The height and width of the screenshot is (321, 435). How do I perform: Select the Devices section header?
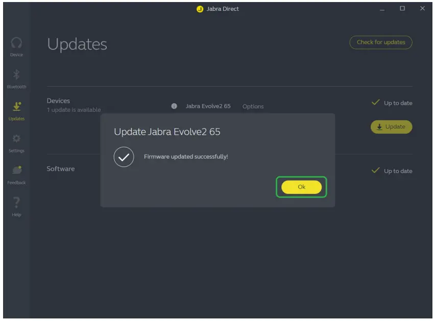[x=58, y=101]
